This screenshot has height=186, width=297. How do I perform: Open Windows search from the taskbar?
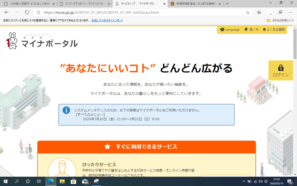(17, 181)
